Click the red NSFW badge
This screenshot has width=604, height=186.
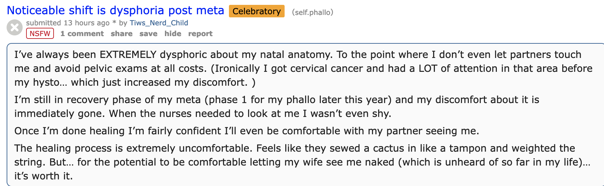pos(40,33)
